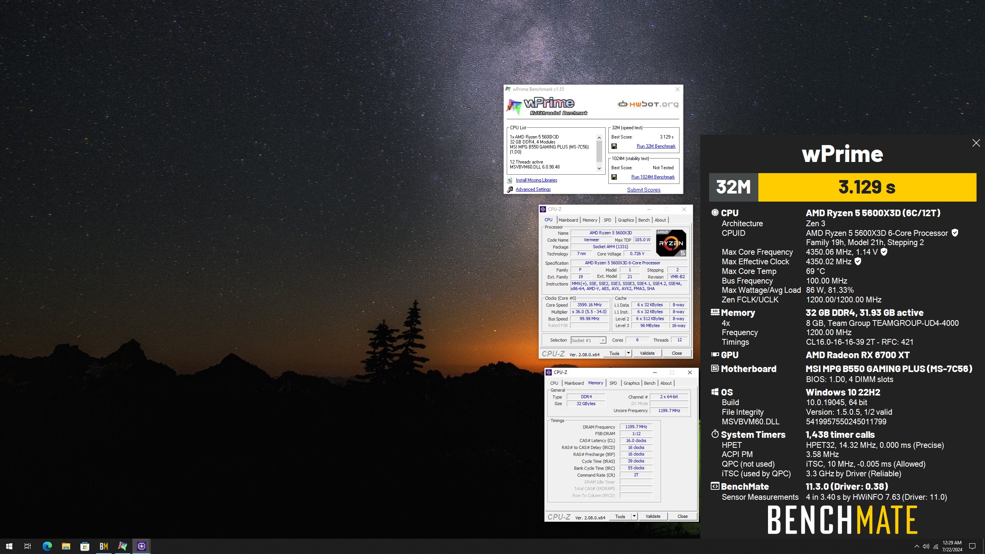Open the network status tray icon
The width and height of the screenshot is (985, 554).
(x=936, y=546)
